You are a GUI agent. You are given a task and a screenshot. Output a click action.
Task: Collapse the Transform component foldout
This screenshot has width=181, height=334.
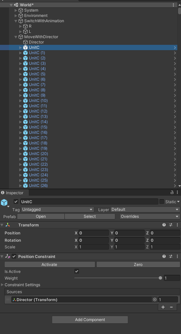(2, 225)
